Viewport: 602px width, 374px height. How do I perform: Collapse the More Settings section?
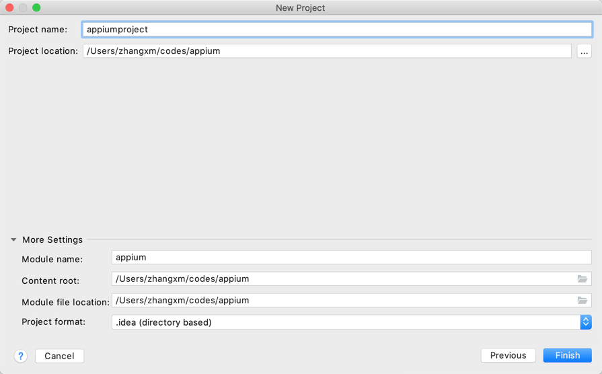click(13, 240)
